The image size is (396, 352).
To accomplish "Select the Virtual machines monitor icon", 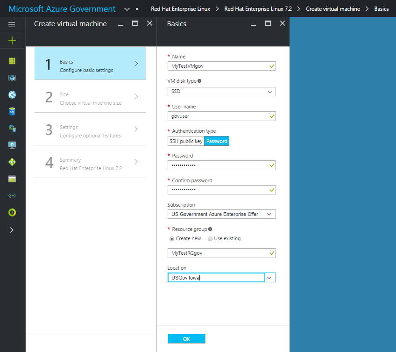I will click(13, 145).
